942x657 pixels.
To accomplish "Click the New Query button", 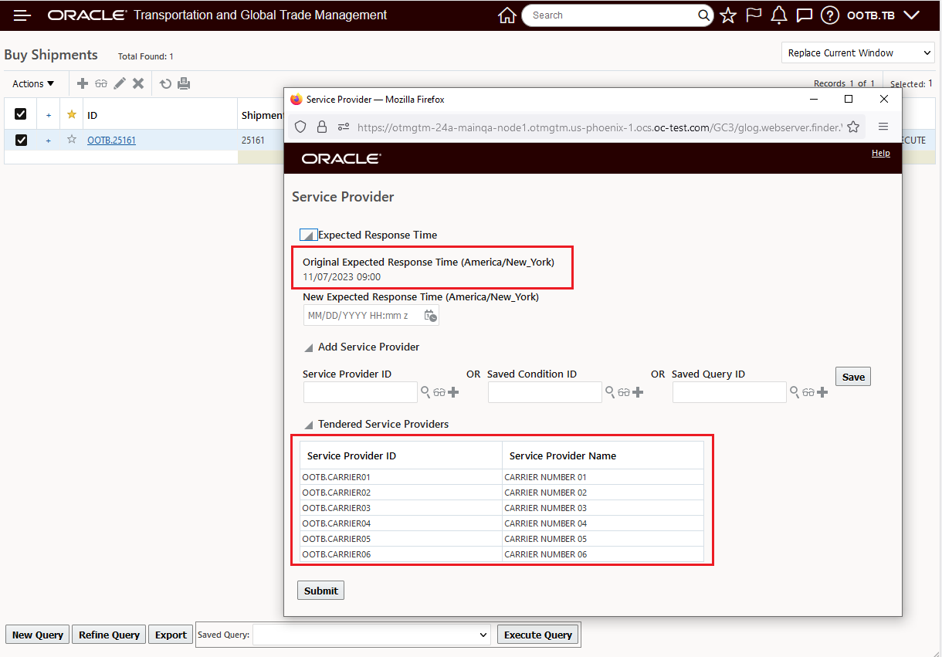I will (38, 635).
